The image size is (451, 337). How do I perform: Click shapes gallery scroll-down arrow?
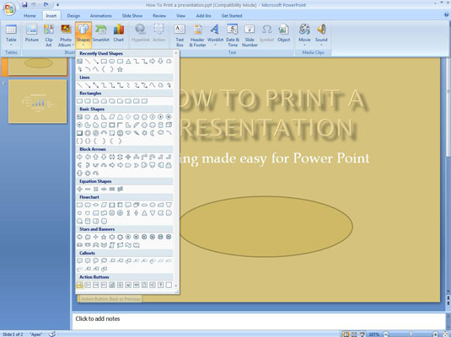click(x=176, y=286)
